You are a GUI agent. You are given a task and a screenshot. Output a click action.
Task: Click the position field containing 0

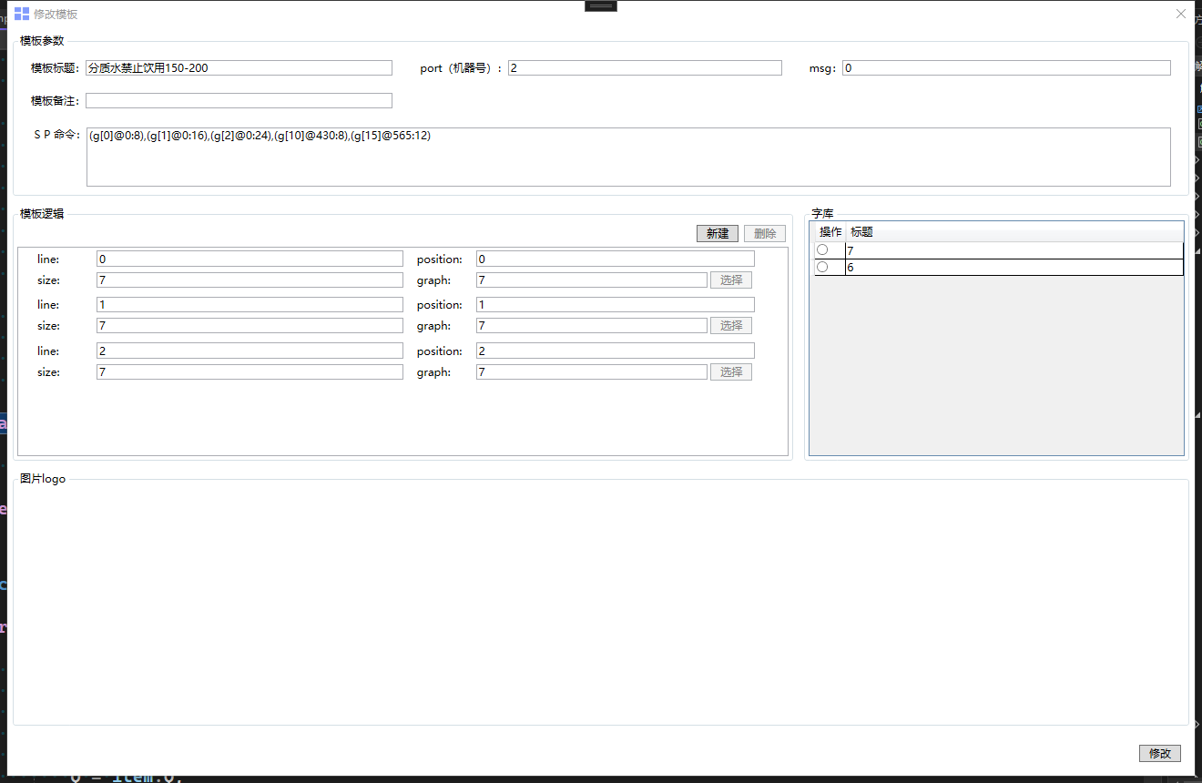tap(616, 259)
